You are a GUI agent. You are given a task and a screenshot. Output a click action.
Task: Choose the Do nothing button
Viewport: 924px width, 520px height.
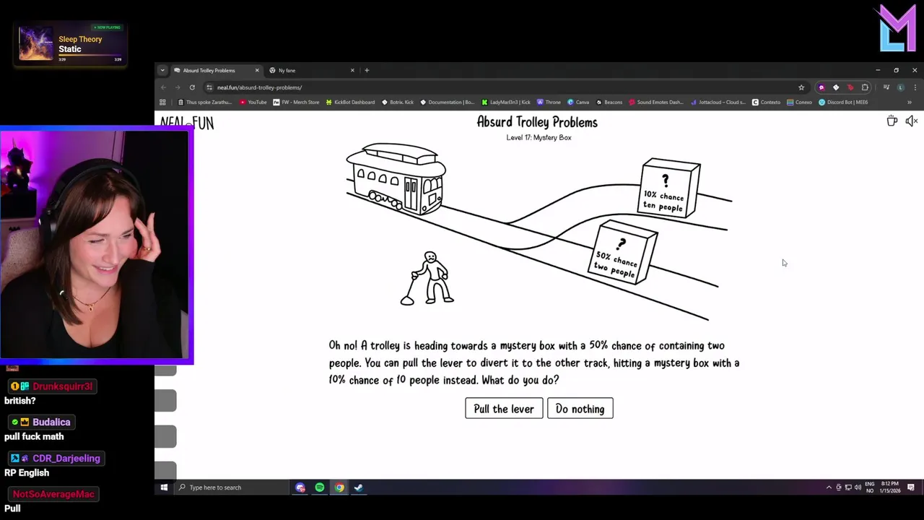pyautogui.click(x=580, y=408)
